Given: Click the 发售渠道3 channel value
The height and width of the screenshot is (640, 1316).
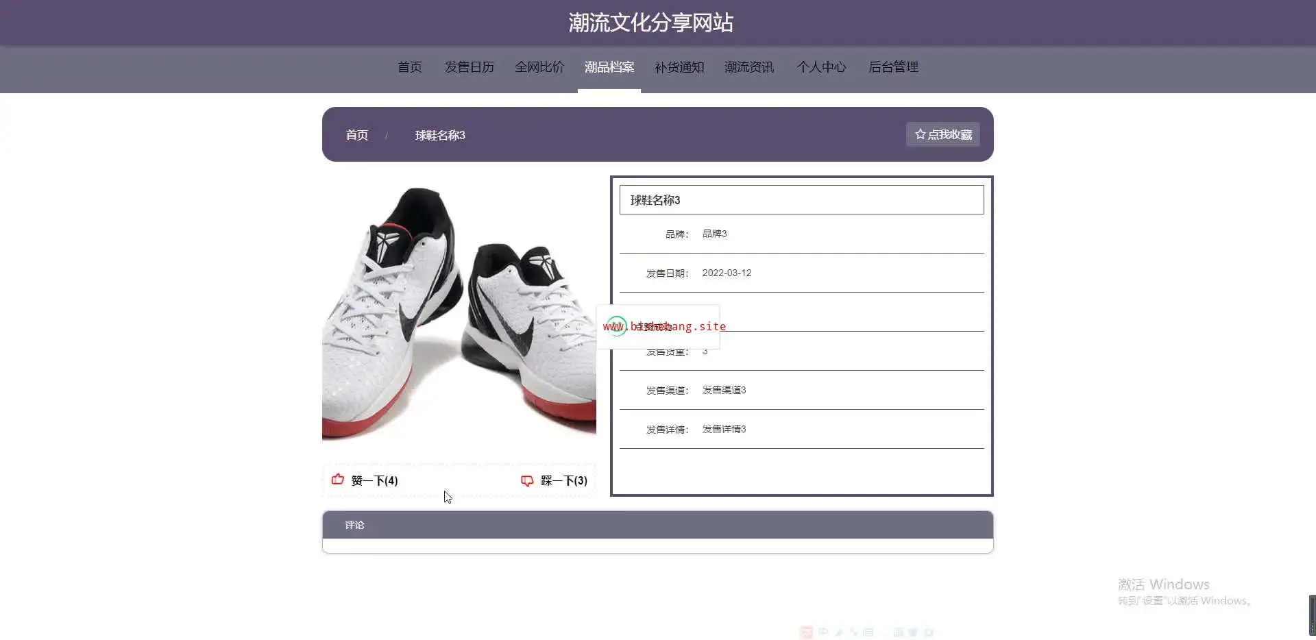Looking at the screenshot, I should [724, 390].
